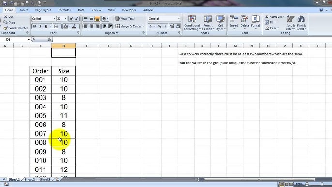
Task: Apply Percent style
Action: click(x=159, y=26)
